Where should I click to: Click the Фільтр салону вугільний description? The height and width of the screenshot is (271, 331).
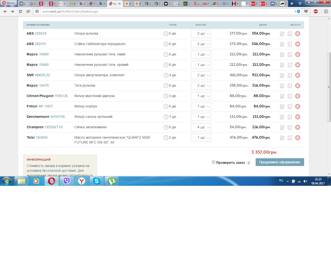[93, 117]
